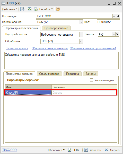
Task: Click the Валюта field with Руб
Action: point(105,35)
